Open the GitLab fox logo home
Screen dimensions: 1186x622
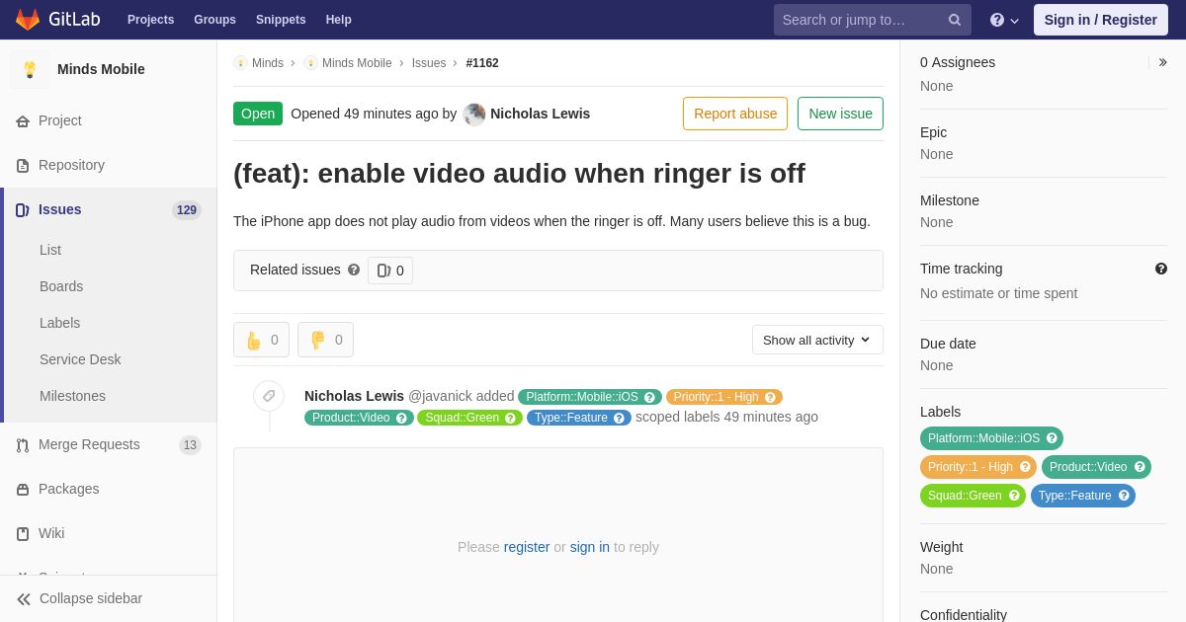click(x=28, y=20)
